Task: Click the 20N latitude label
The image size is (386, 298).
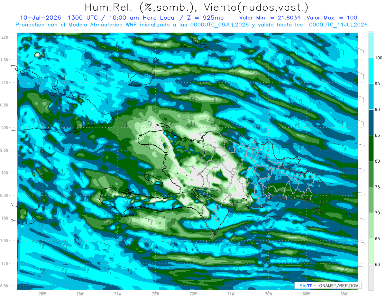Action: (x=5, y=128)
